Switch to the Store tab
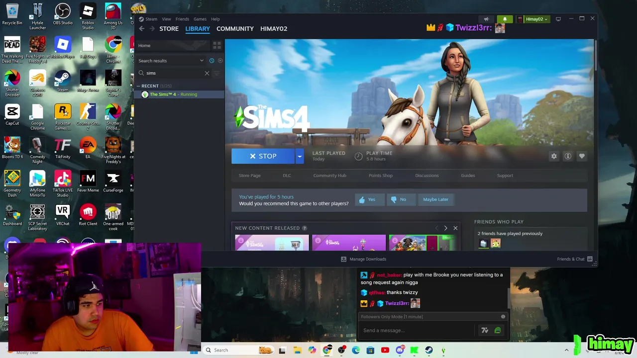 pos(169,29)
